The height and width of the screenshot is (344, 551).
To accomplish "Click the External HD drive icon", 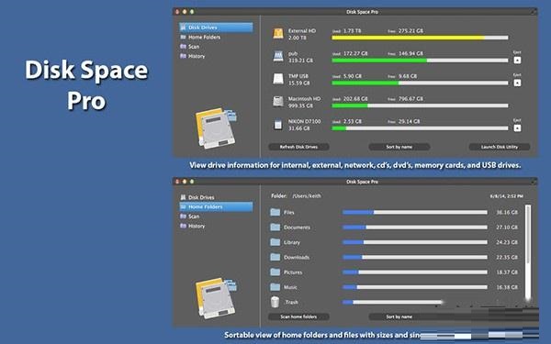I will tap(278, 34).
